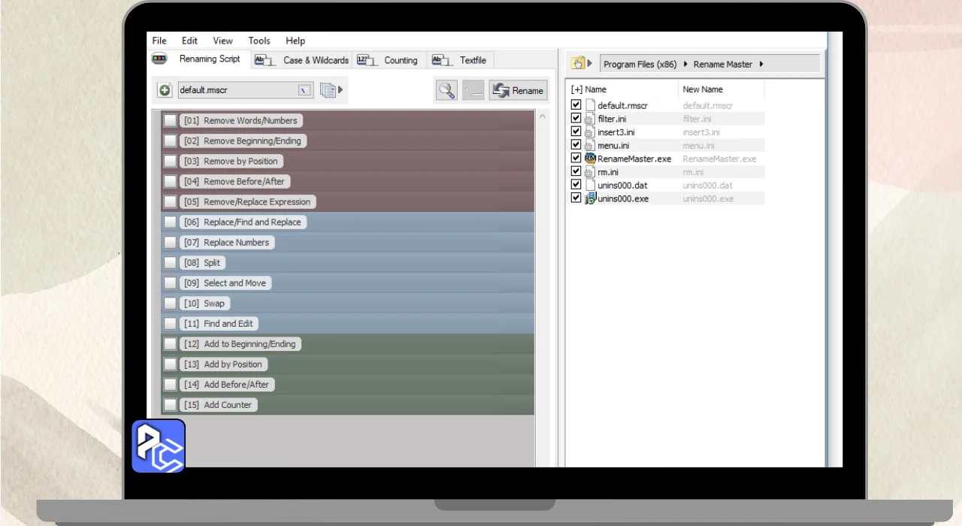Enable step [01] Remove Words/Numbers checkbox
Screen dimensions: 962x526
pos(171,121)
